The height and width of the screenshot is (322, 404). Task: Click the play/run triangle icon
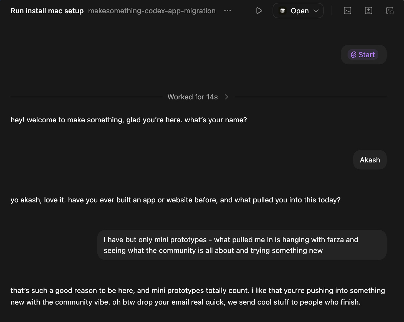coord(259,11)
